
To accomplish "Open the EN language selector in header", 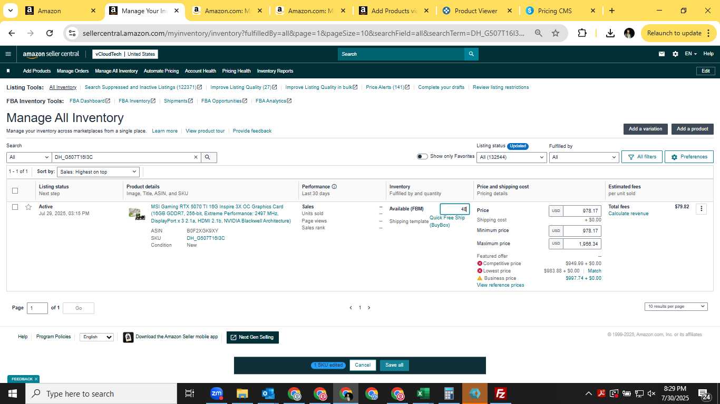I will click(690, 54).
